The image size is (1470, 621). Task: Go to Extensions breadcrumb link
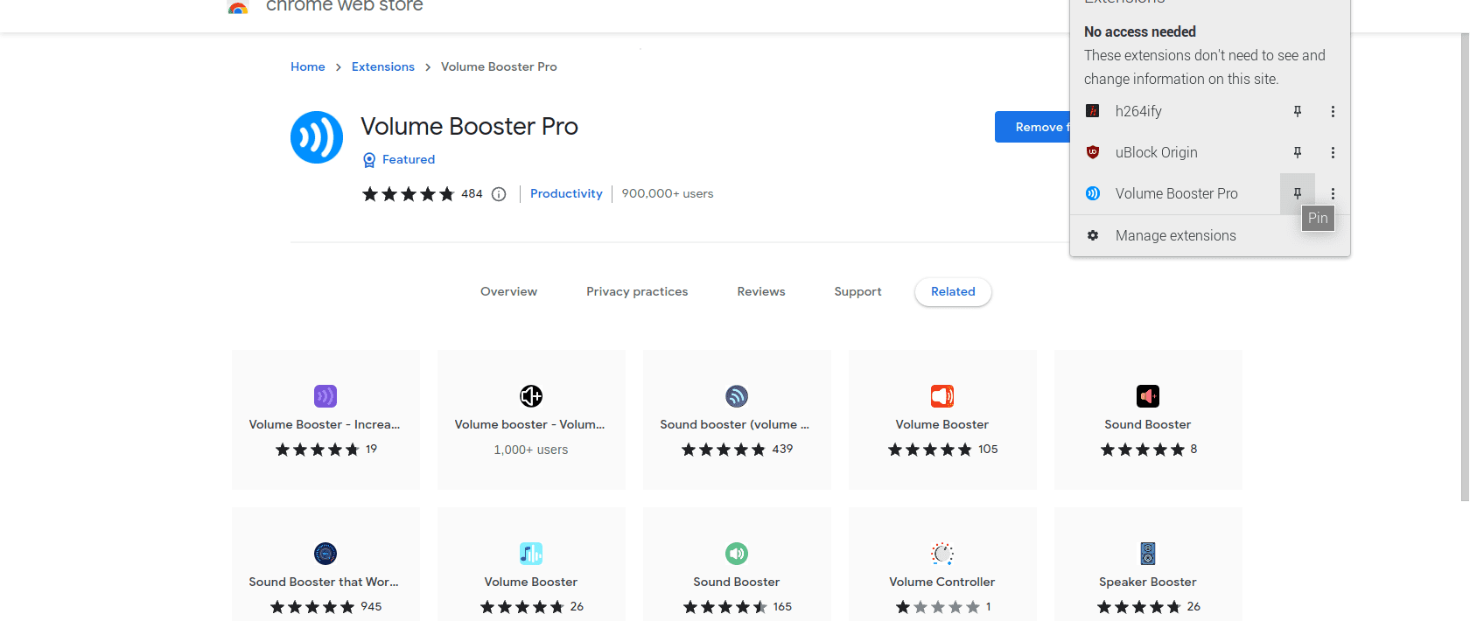383,67
